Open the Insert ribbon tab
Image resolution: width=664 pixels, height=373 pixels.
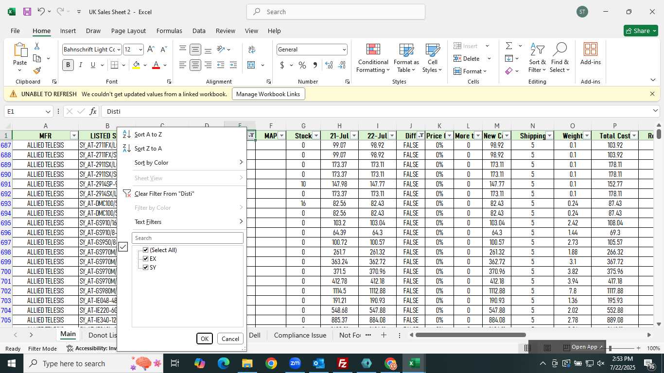pos(68,31)
